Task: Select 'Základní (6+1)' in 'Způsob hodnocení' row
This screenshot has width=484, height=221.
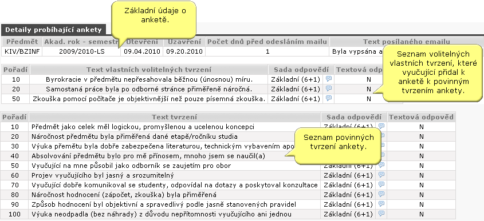Action: tap(348, 204)
